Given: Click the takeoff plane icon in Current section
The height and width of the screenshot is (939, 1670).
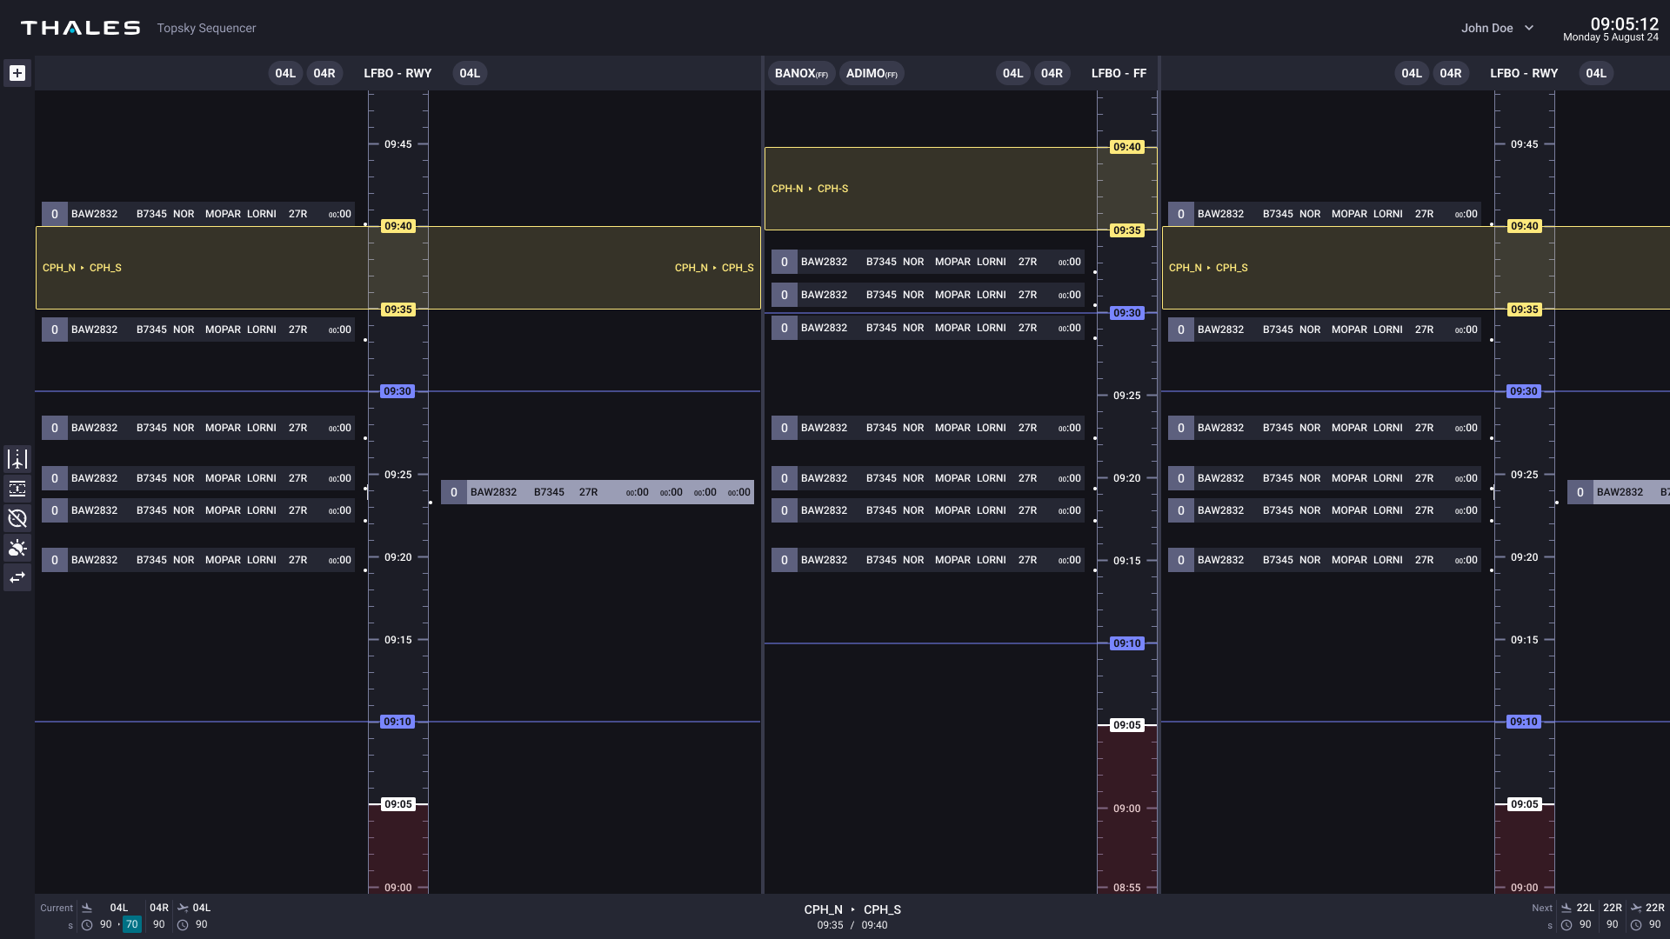Looking at the screenshot, I should (183, 908).
